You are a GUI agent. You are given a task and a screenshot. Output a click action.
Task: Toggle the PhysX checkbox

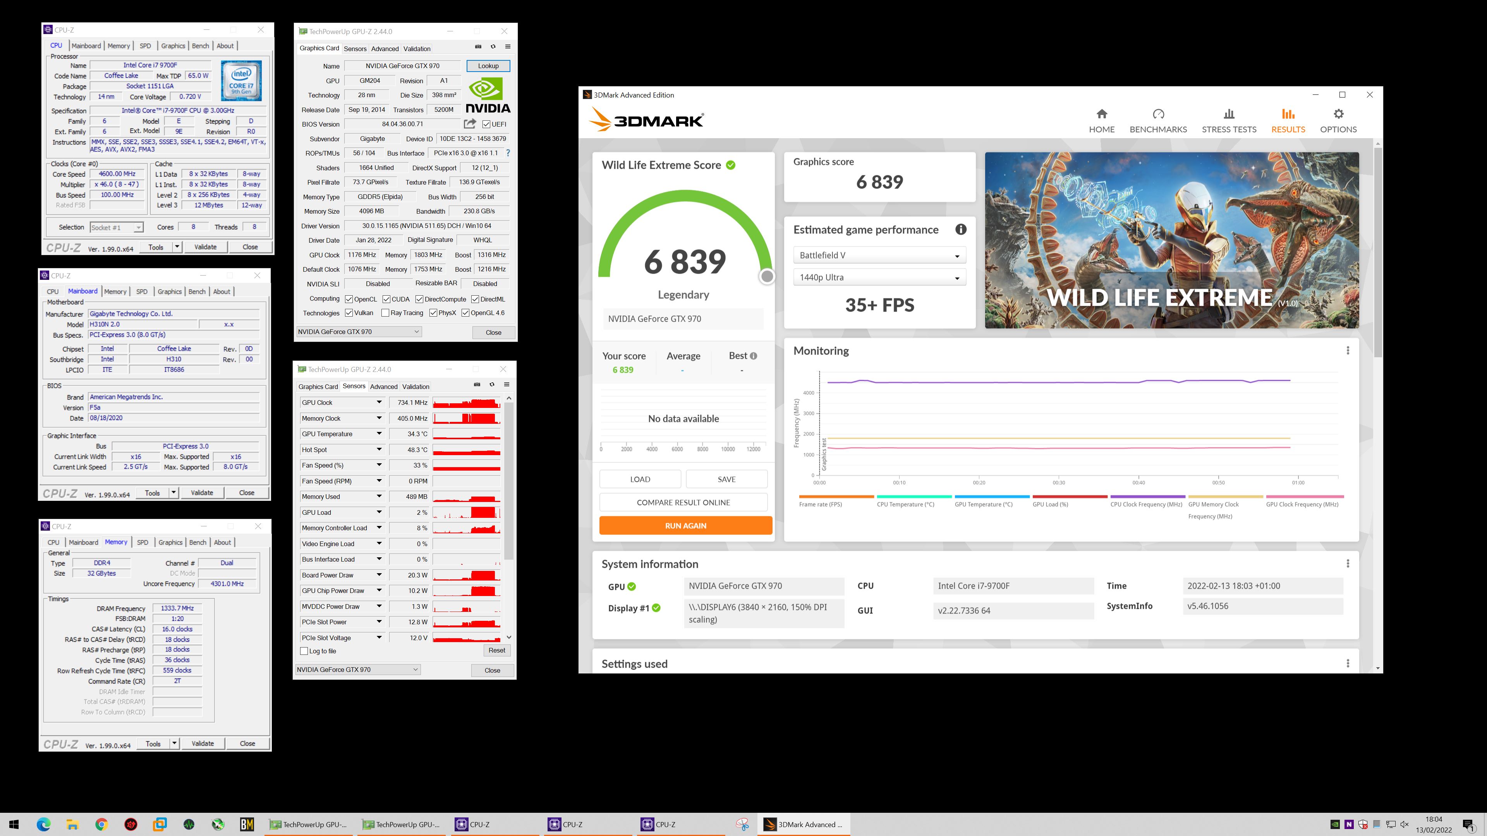[433, 313]
